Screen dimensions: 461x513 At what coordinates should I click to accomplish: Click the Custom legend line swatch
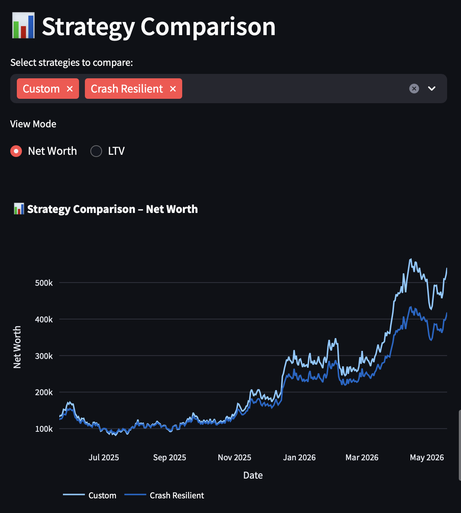74,495
